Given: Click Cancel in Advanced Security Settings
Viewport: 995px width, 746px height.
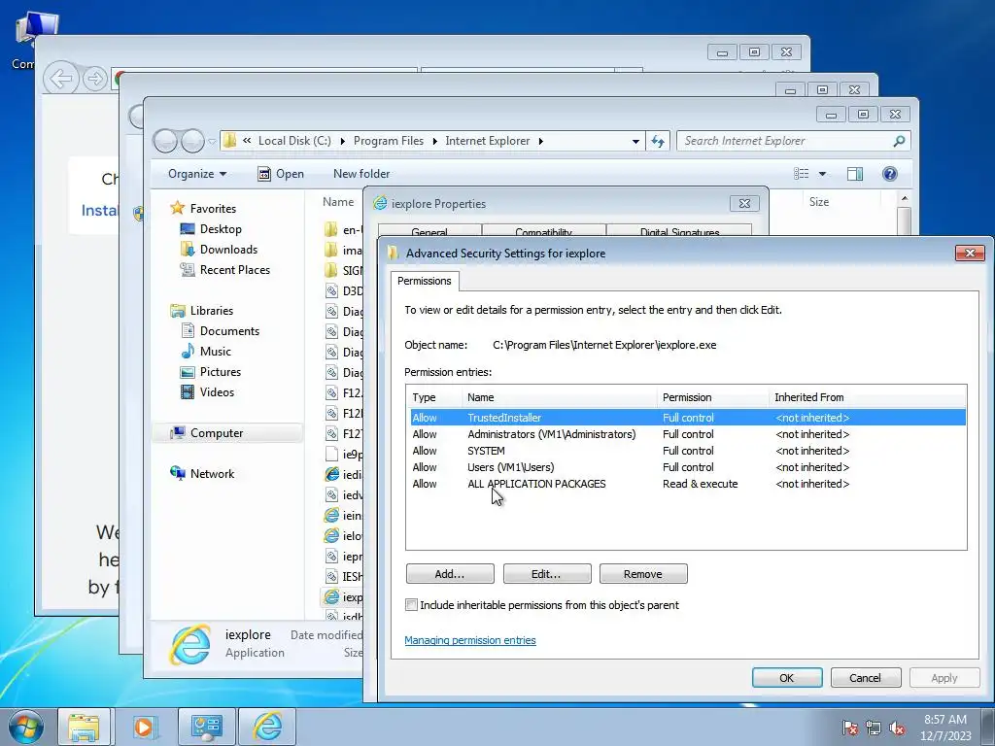Looking at the screenshot, I should (x=866, y=677).
